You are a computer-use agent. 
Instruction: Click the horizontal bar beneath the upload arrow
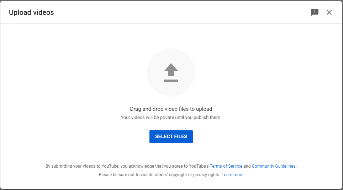tap(171, 81)
